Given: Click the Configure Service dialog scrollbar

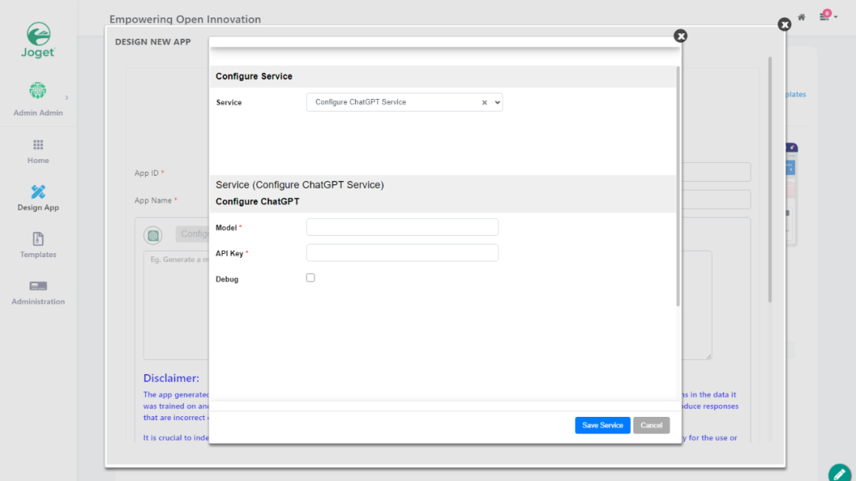Looking at the screenshot, I should click(678, 186).
